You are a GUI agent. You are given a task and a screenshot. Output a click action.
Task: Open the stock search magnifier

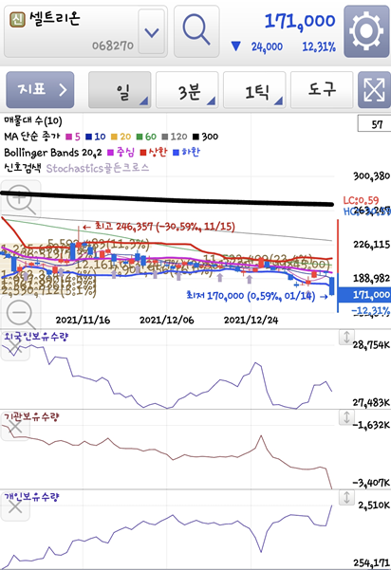pyautogui.click(x=196, y=31)
